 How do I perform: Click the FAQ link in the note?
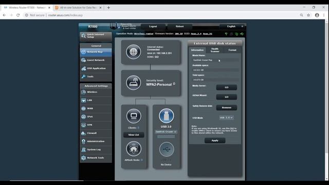coord(232,128)
